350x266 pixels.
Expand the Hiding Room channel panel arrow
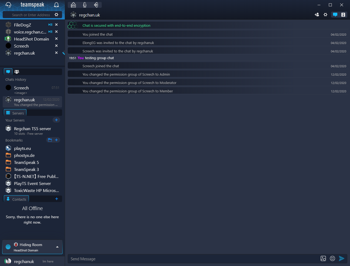(x=57, y=247)
